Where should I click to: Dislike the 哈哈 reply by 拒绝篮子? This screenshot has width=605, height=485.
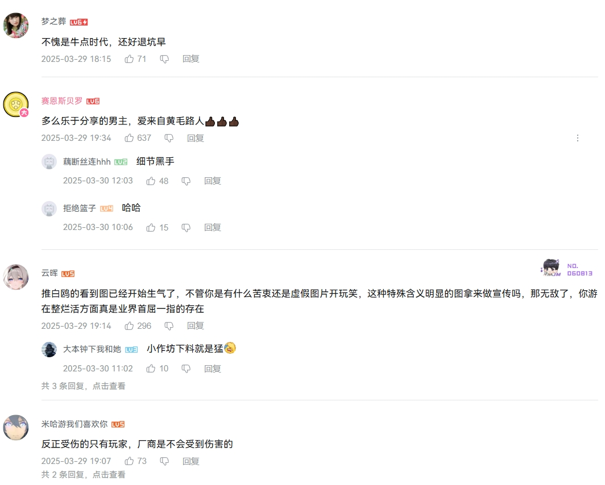(186, 228)
